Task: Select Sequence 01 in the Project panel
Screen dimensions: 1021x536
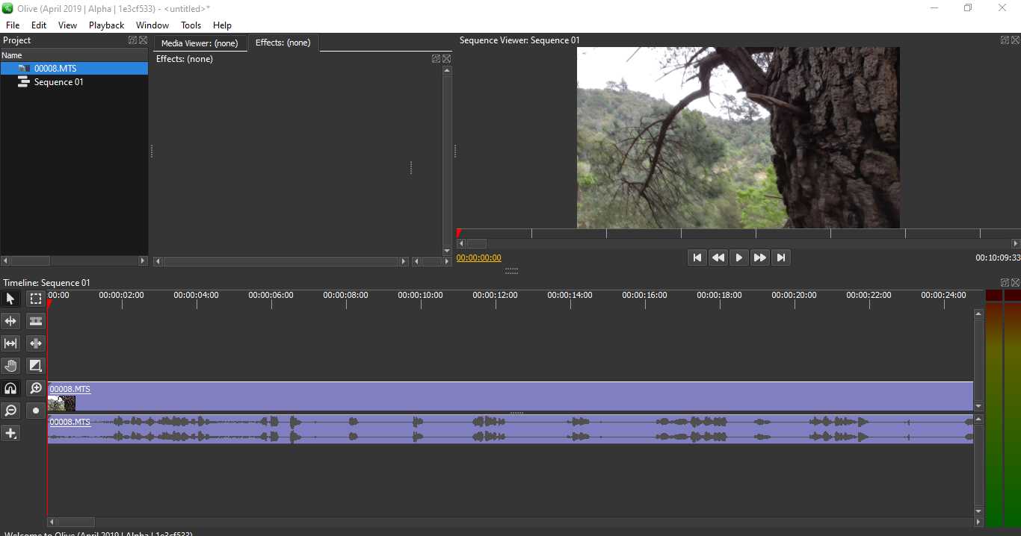Action: (x=58, y=82)
